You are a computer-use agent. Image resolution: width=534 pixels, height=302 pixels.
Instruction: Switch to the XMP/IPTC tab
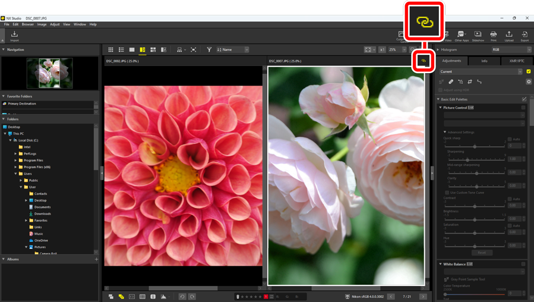point(517,61)
